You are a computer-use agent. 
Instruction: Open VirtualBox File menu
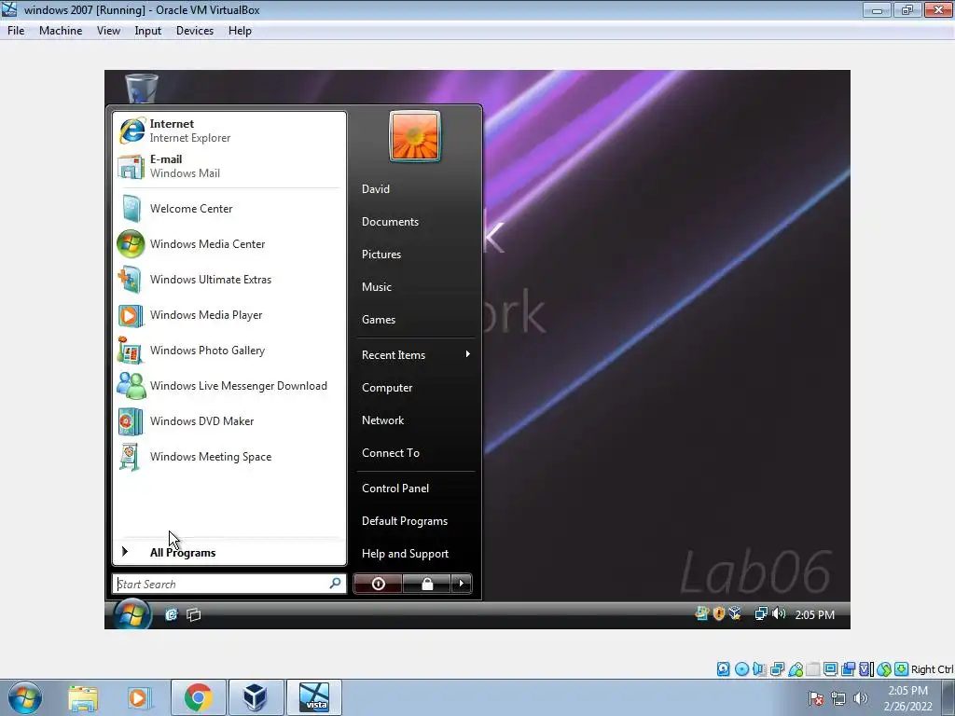[x=16, y=31]
